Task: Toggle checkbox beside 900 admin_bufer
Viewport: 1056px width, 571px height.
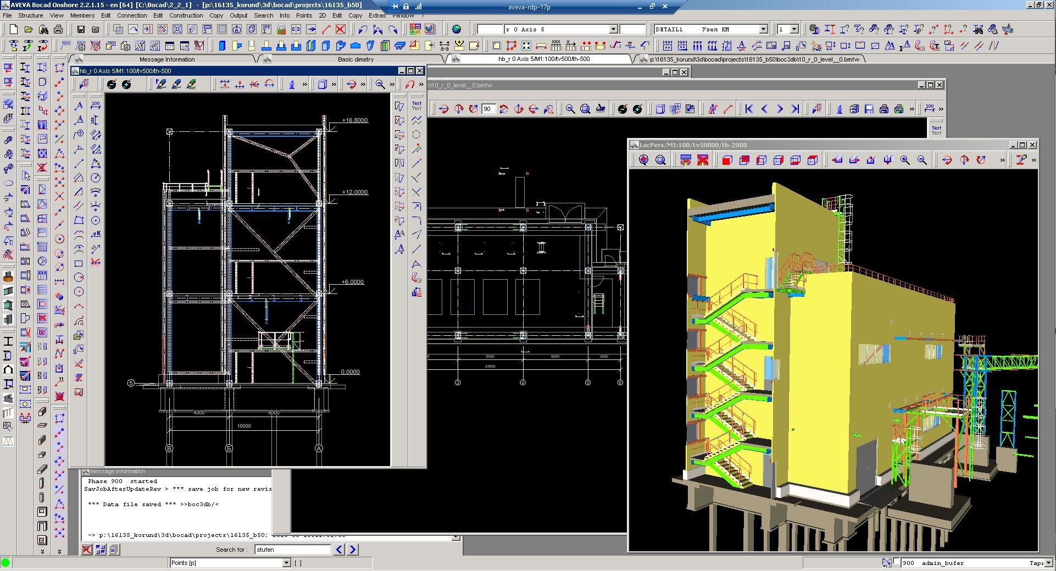Action: [x=897, y=562]
